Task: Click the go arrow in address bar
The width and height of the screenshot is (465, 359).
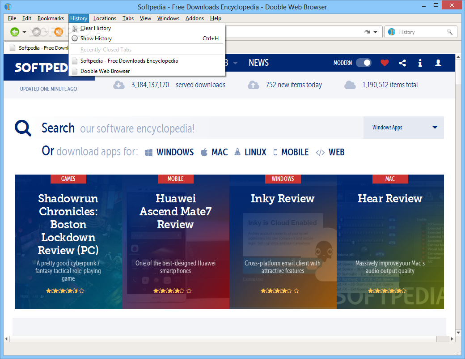Action: 367,32
